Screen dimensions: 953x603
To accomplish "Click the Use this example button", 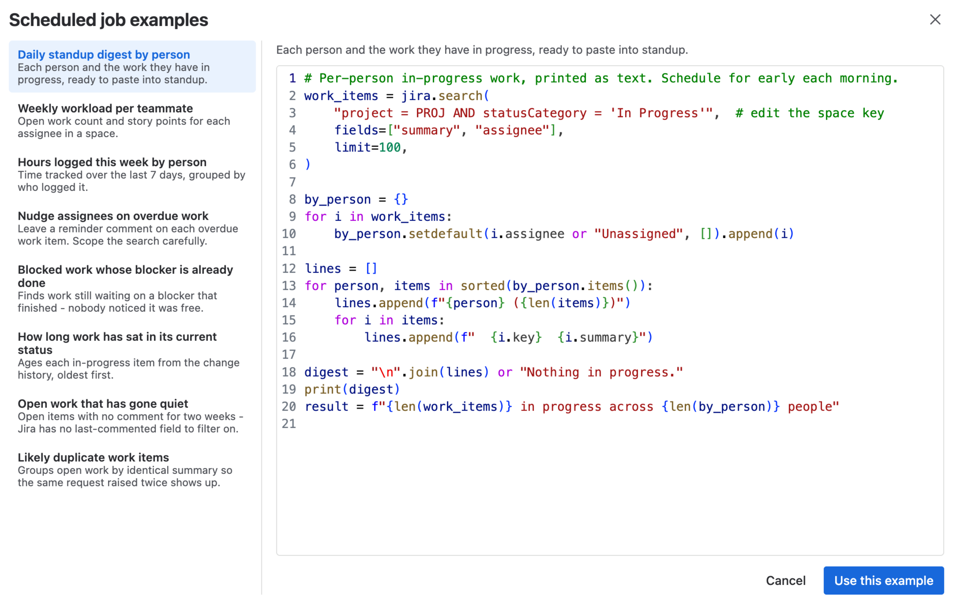I will coord(883,580).
